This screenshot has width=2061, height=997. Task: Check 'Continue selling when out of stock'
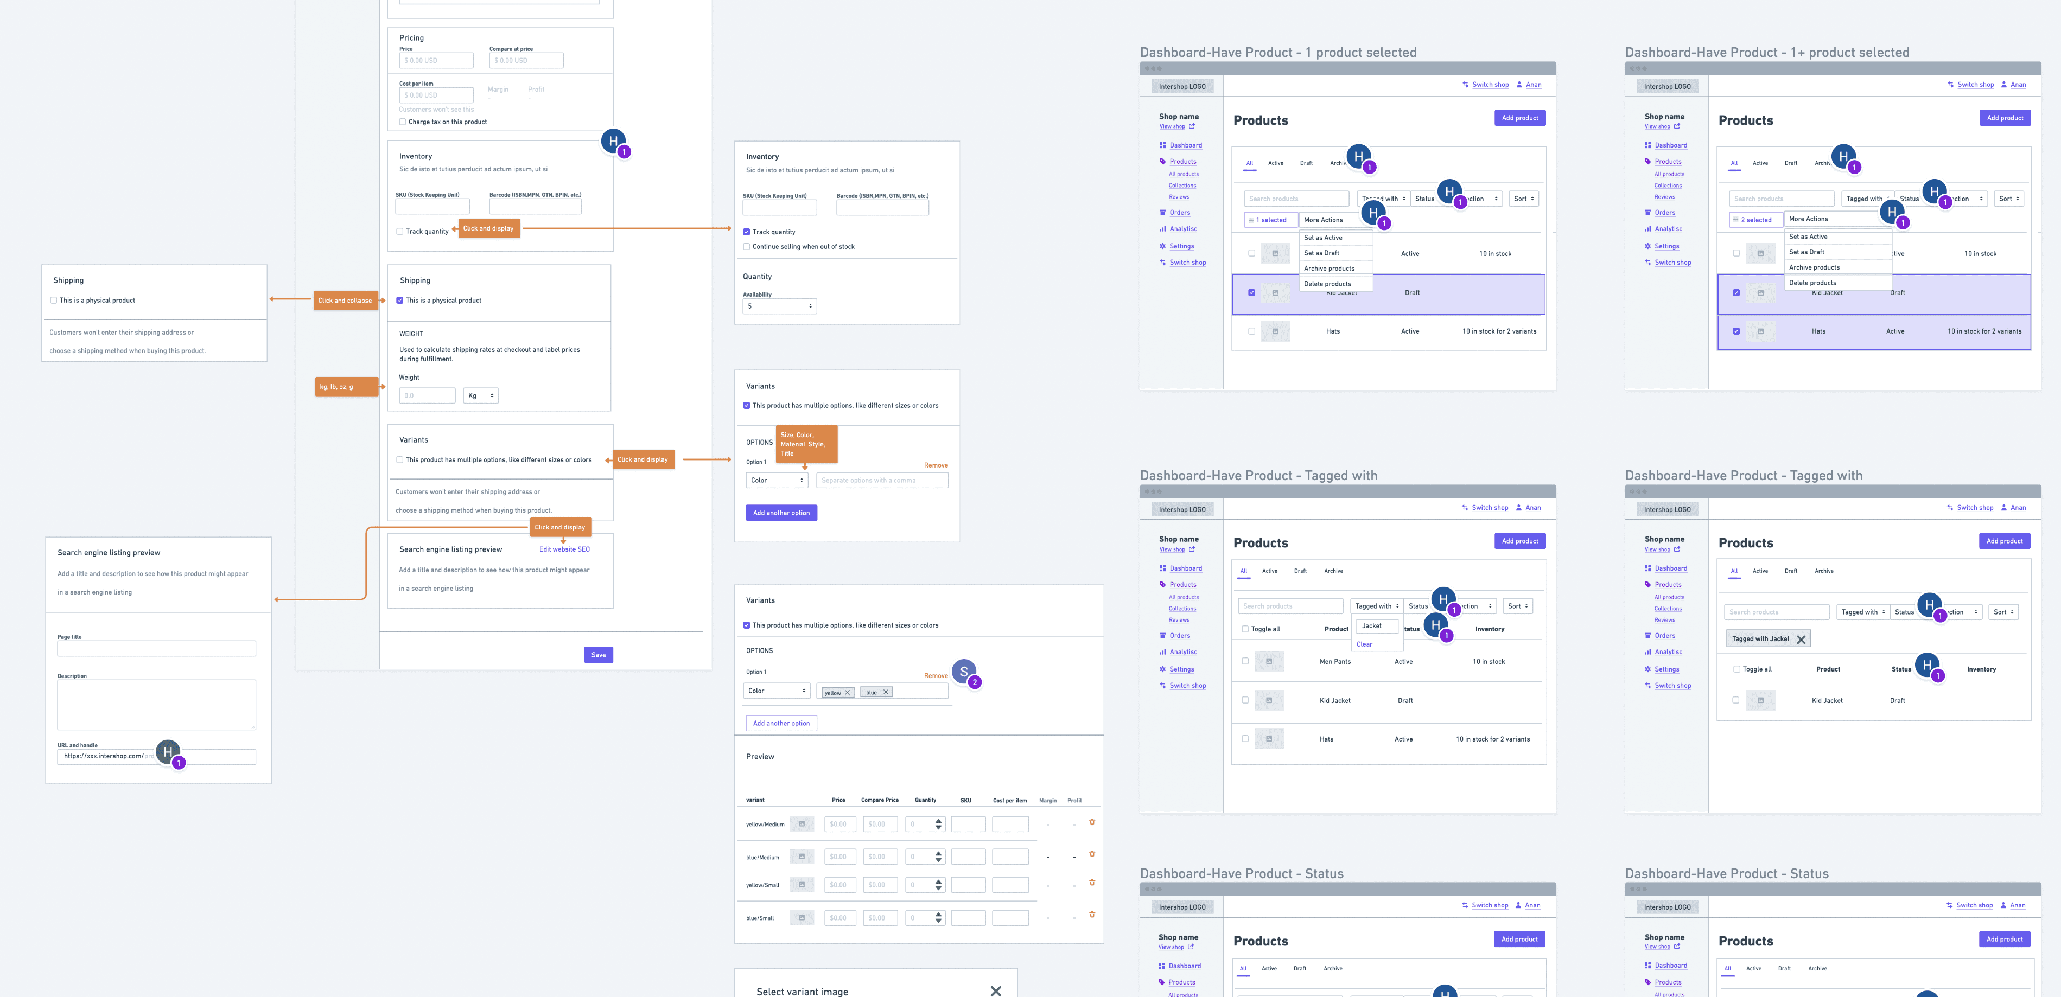(747, 247)
